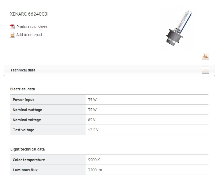Select the 3200 lm value
This screenshot has width=217, height=178.
[x=95, y=170]
